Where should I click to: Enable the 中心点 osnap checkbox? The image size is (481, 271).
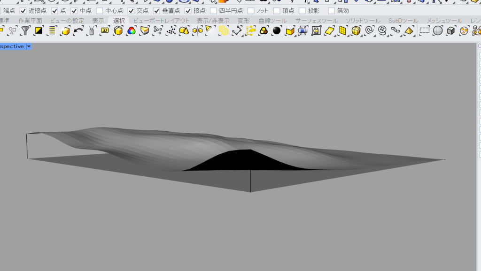point(100,10)
